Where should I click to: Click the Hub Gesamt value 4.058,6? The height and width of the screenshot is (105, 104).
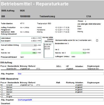click(34, 41)
